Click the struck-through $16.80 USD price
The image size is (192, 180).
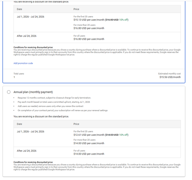pos(112,20)
